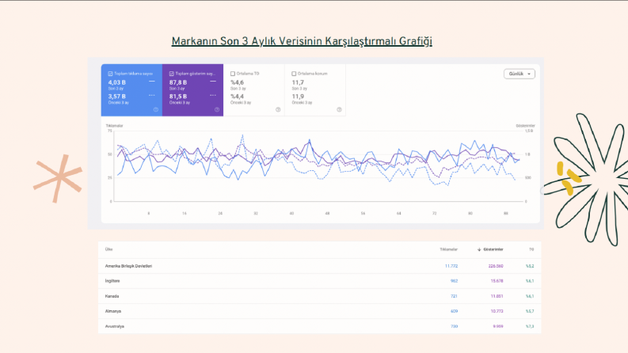Screen dimensions: 628x353
Task: Click day 40 on the chart x-axis
Action: tap(291, 214)
